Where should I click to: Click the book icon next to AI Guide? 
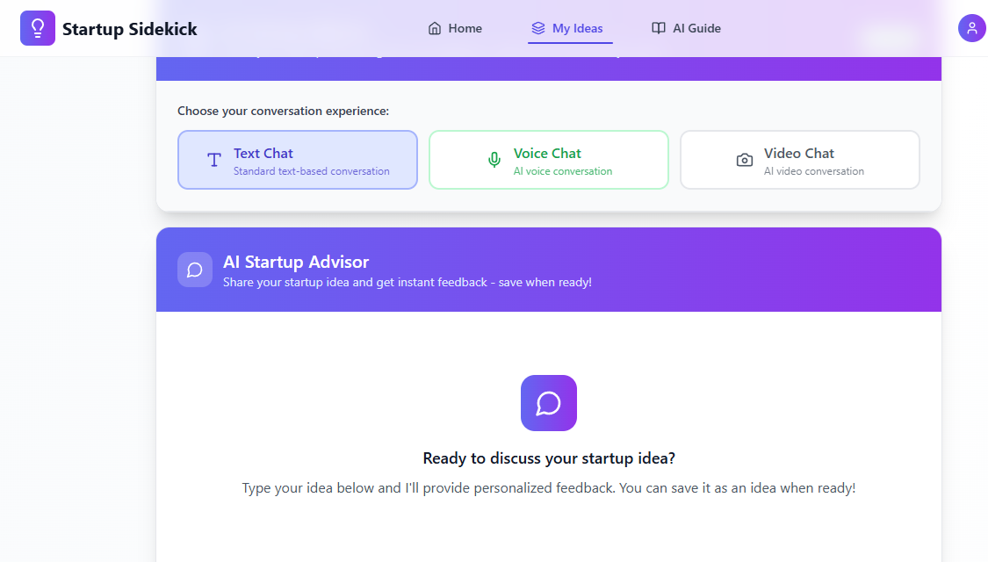(x=659, y=27)
